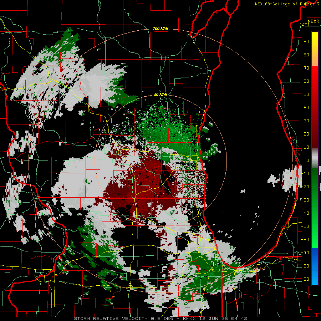This screenshot has width=321, height=321.
Task: Click the 0 scale label
Action: click(x=308, y=160)
